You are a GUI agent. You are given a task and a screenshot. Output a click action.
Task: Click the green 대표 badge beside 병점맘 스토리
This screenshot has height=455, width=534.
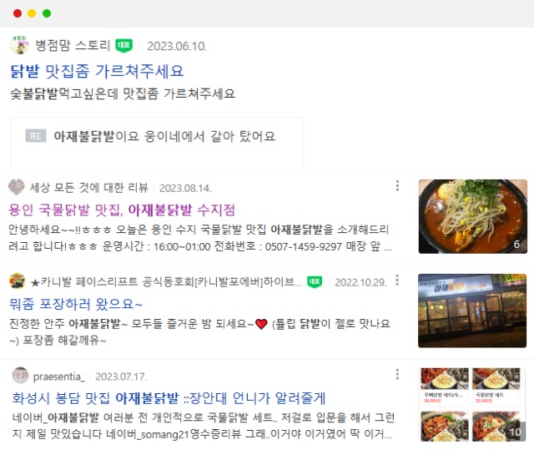point(123,45)
